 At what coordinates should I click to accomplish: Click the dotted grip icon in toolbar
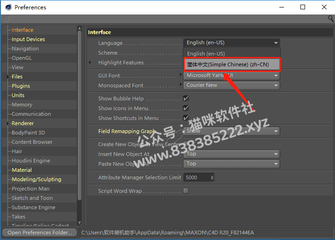[6, 19]
